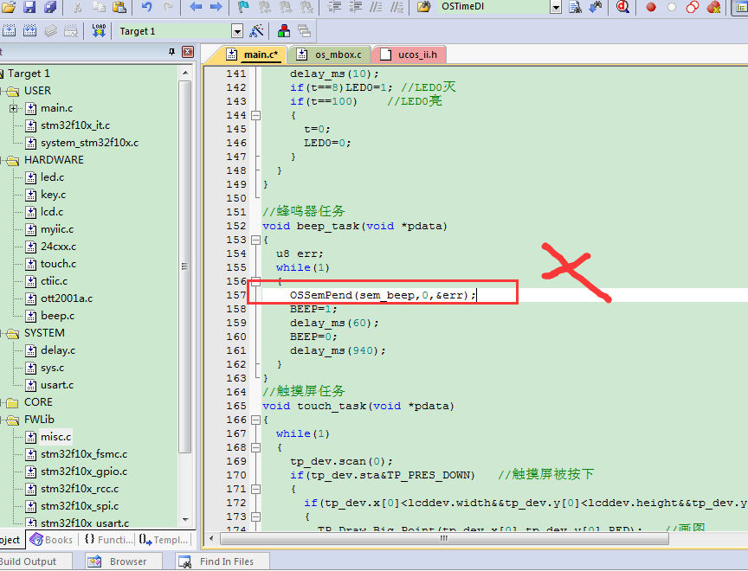Open the Target 1 dropdown arrow
Screen dimensions: 748x571
(x=237, y=31)
